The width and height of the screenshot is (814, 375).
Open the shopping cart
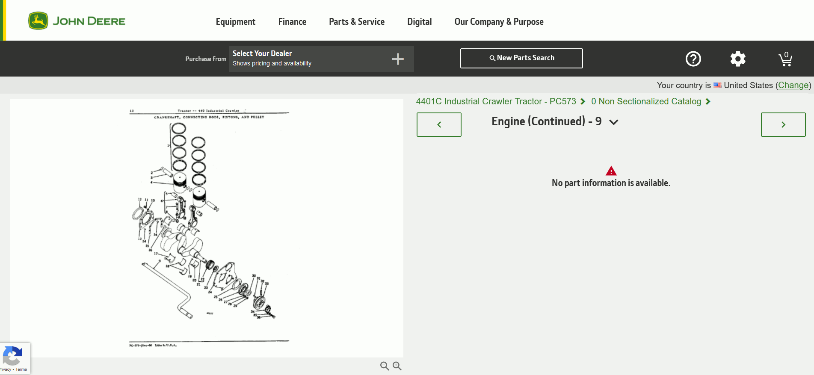[785, 59]
